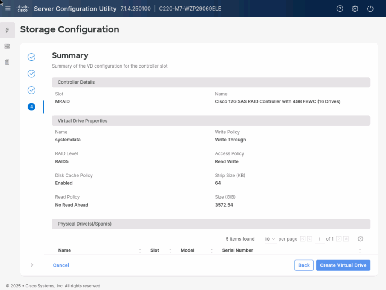
Task: Click the Server Configuration Utility title
Action: coord(75,9)
